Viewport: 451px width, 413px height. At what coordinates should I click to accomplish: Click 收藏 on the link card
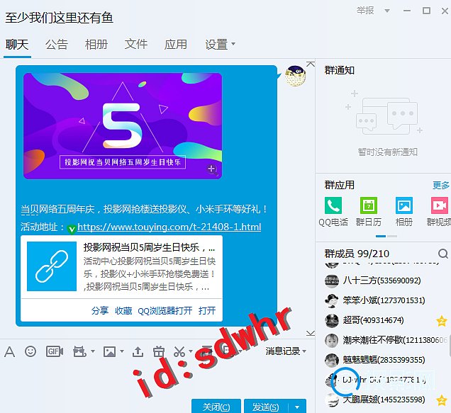(123, 311)
